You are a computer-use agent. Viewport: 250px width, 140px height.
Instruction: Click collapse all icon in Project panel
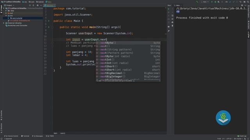(x=33, y=5)
